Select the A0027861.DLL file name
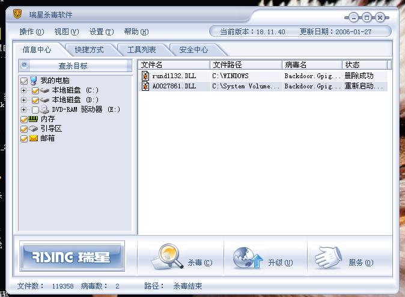Viewport: 405px width, 297px height. pos(174,86)
